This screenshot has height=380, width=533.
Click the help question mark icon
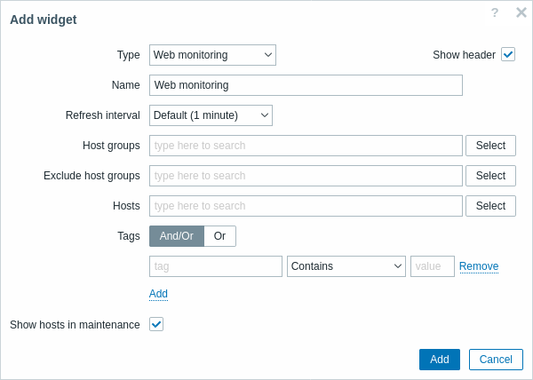(495, 13)
